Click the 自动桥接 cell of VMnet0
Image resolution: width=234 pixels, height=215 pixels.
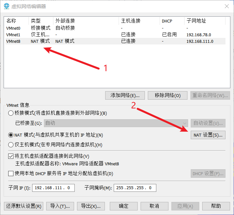click(65, 28)
